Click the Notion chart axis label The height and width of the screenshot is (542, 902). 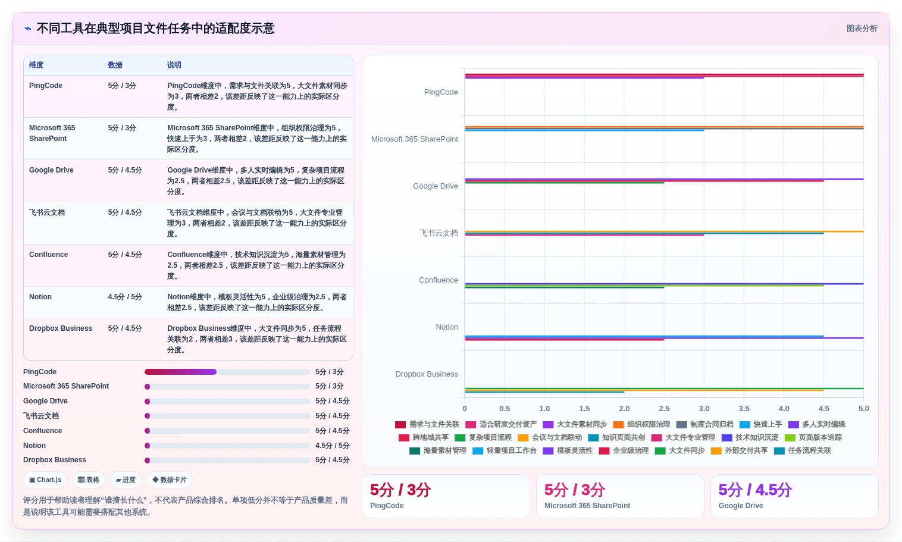point(447,327)
